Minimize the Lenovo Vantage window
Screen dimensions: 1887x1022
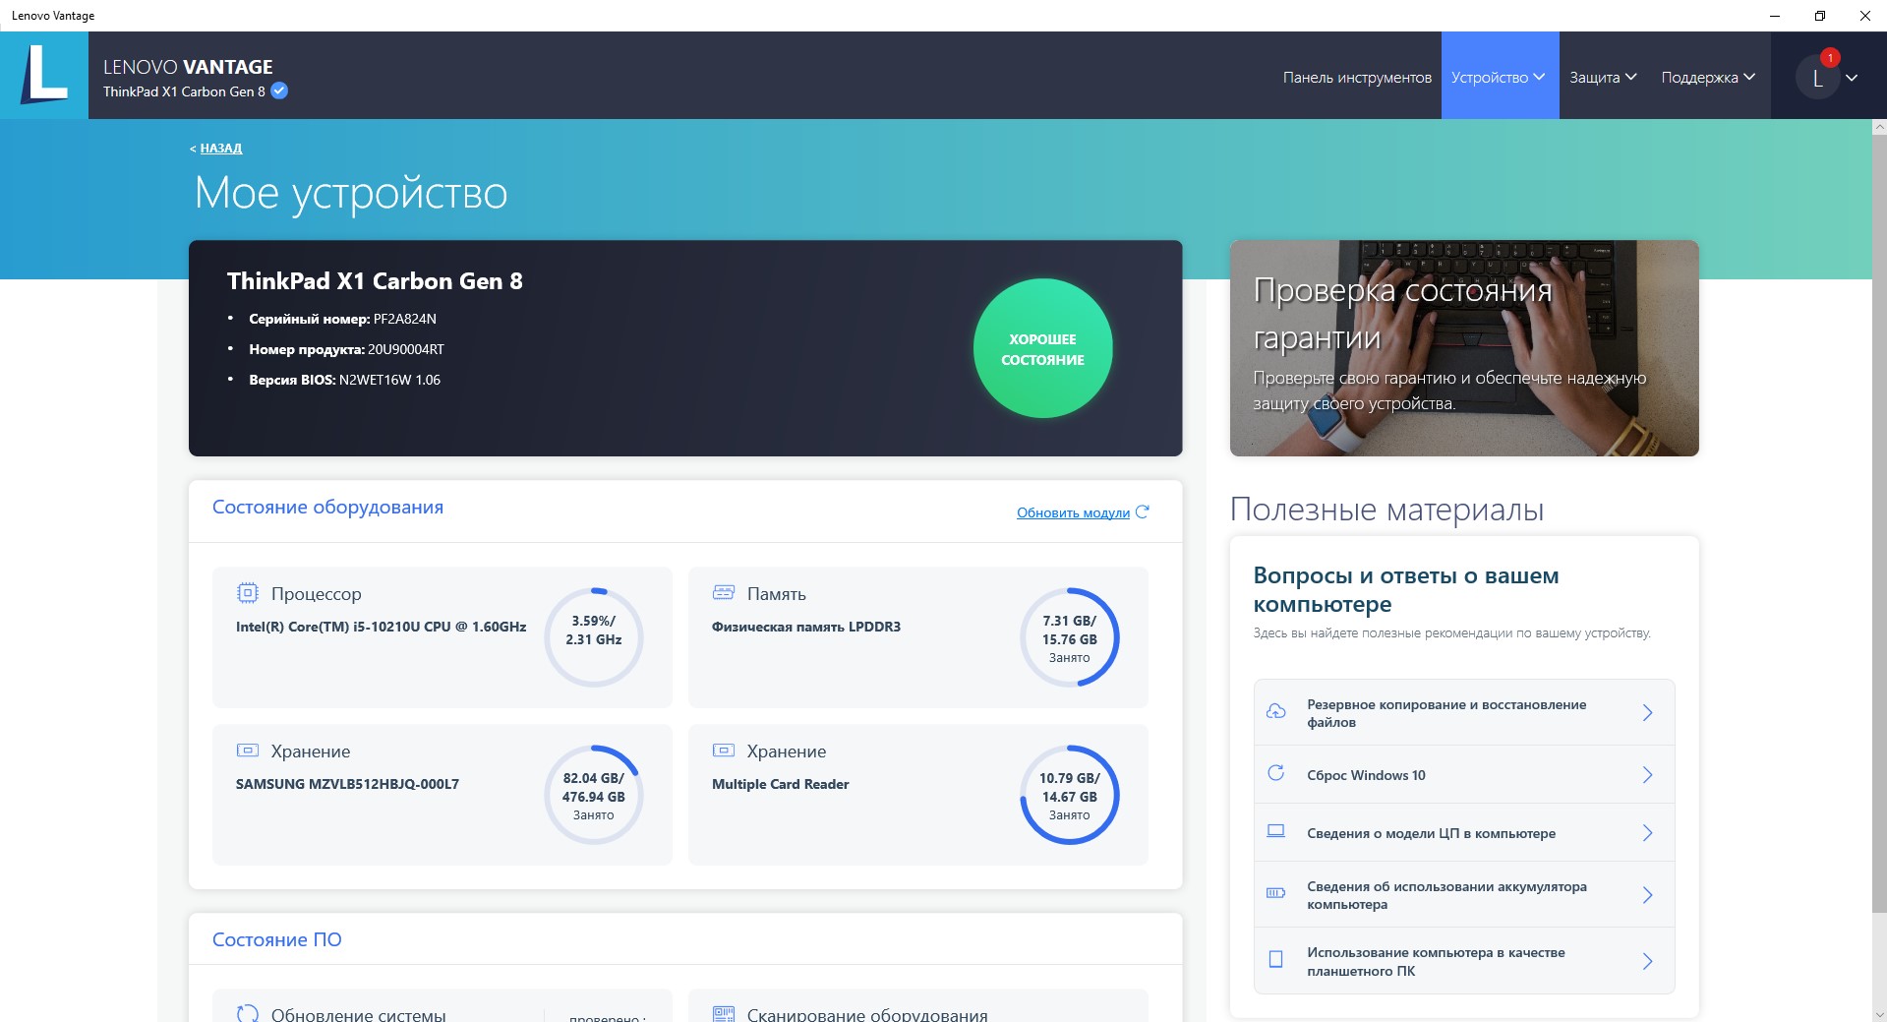pos(1775,16)
